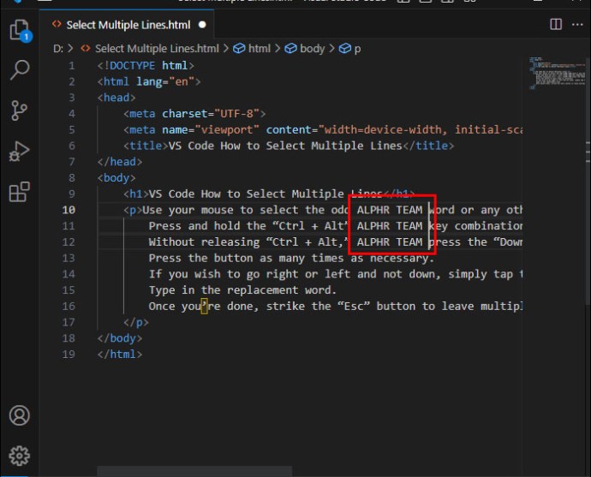Open the p breadcrumb symbol
Viewport: 591px width, 477px height.
point(349,49)
